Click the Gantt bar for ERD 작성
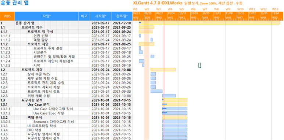 point(175,130)
